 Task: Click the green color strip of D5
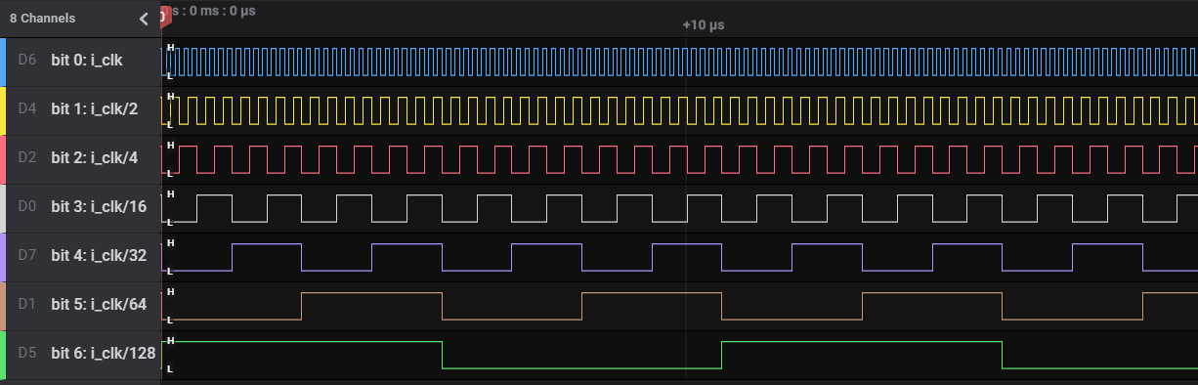(3, 355)
